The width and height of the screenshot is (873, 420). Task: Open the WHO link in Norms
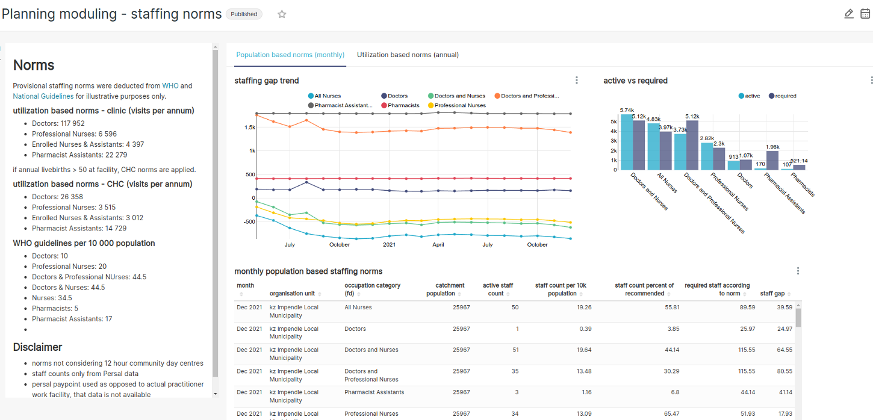[x=170, y=86]
